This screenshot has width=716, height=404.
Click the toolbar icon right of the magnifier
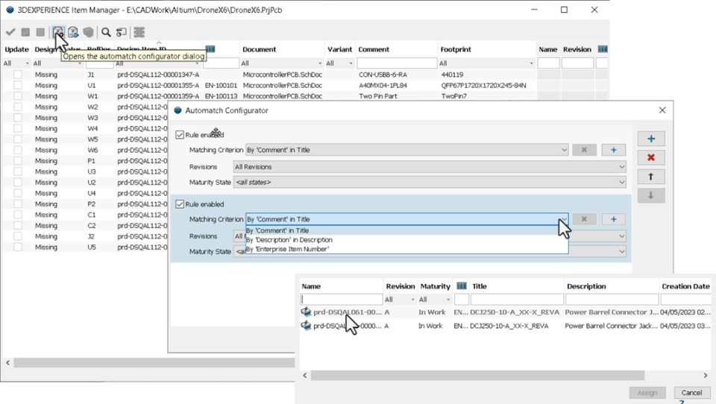(121, 32)
